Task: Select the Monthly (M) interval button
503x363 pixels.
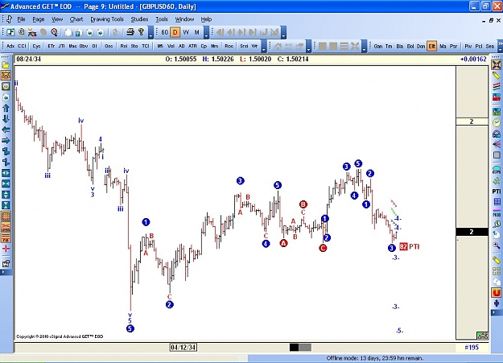Action: click(x=196, y=32)
